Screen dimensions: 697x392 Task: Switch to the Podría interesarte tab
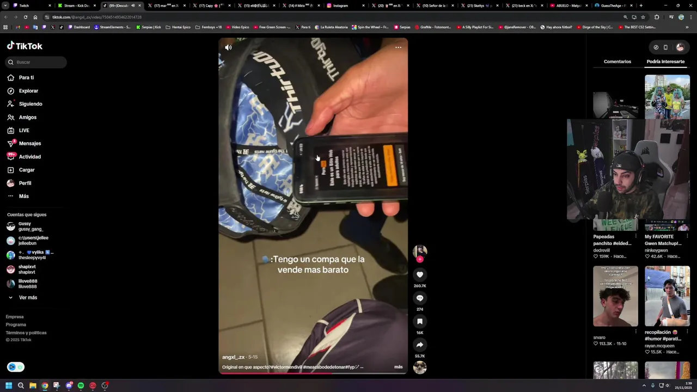coord(665,62)
